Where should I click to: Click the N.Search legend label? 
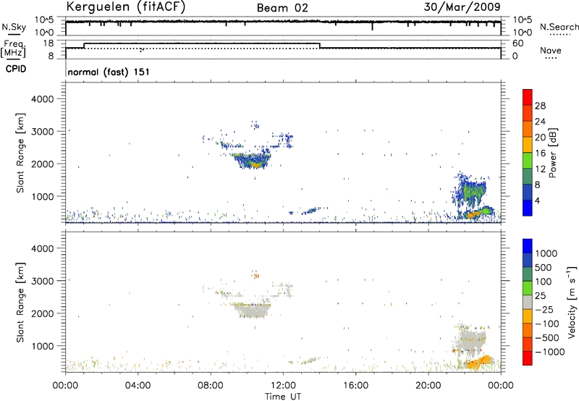tap(559, 27)
